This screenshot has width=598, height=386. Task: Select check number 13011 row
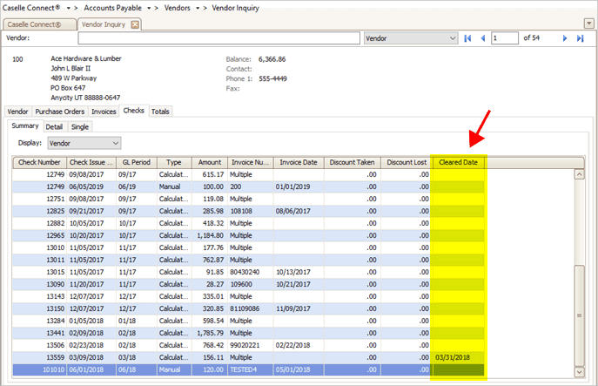tap(248, 260)
